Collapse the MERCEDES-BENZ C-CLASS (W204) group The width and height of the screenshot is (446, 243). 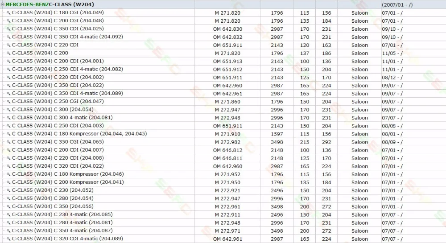coord(3,4)
